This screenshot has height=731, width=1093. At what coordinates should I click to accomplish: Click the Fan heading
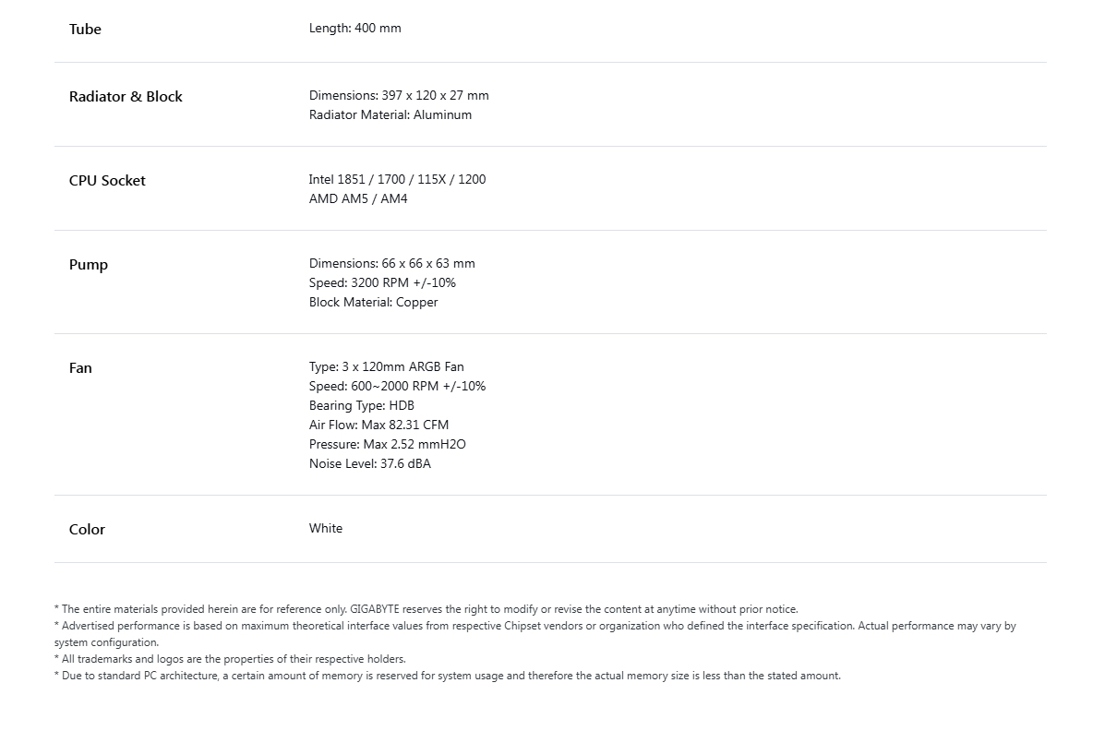(80, 368)
